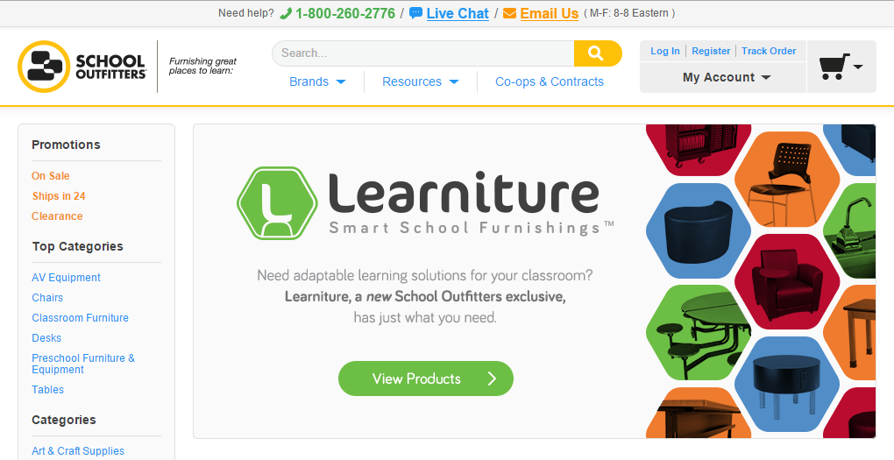The height and width of the screenshot is (460, 894).
Task: Click the View Products button
Action: [426, 379]
